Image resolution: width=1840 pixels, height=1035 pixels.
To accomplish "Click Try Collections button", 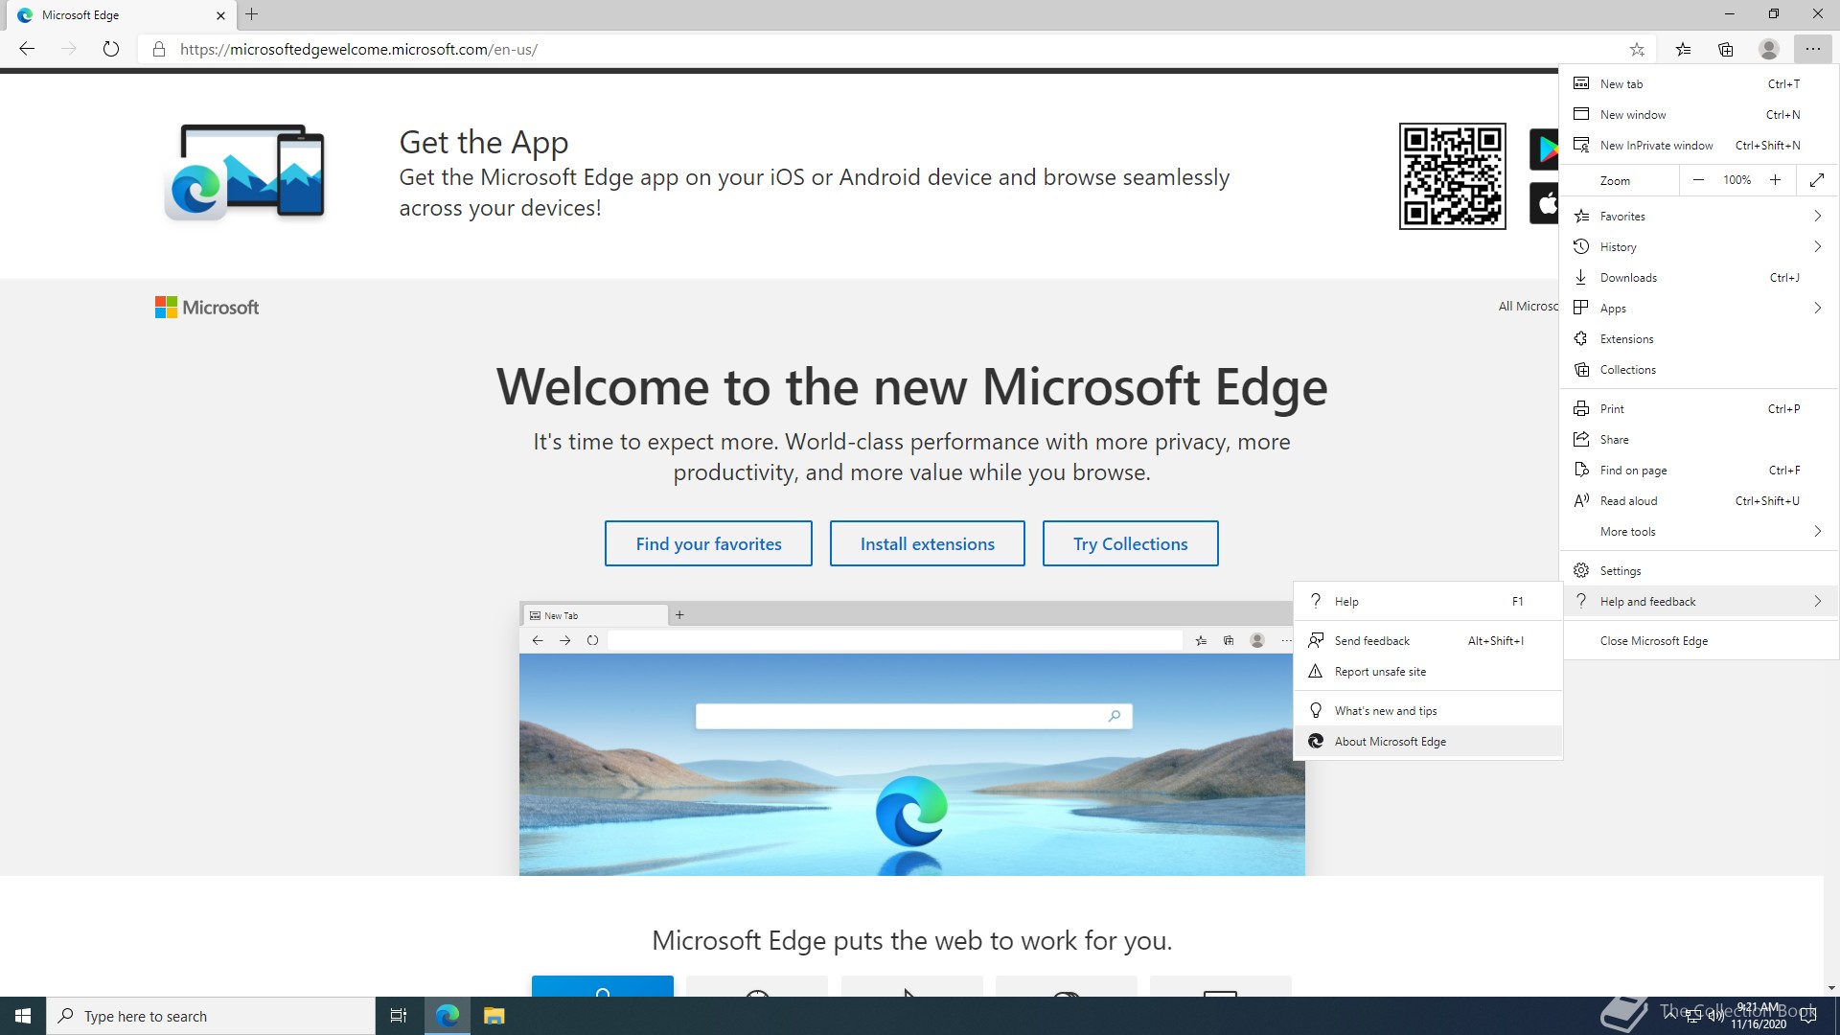I will tap(1130, 543).
